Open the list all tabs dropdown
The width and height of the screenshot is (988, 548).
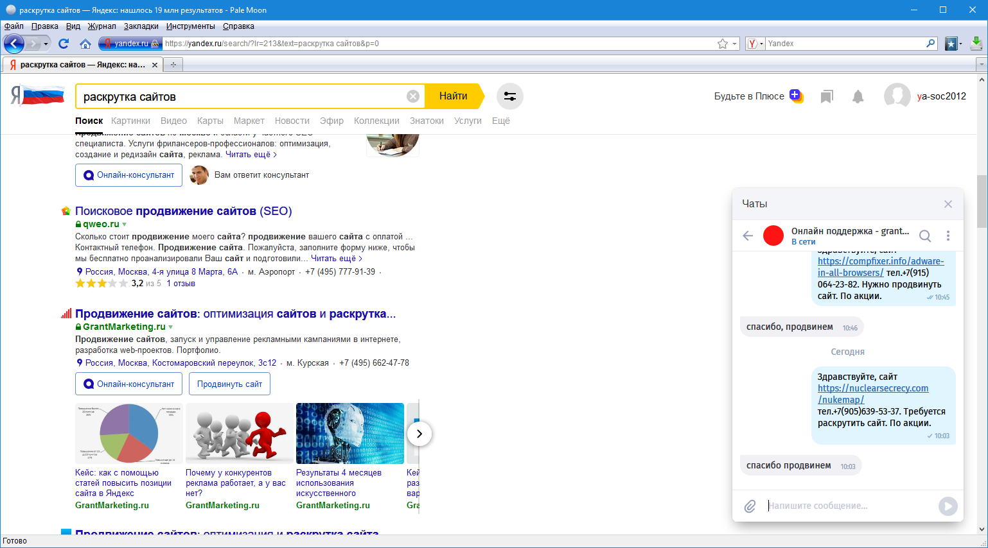coord(981,64)
